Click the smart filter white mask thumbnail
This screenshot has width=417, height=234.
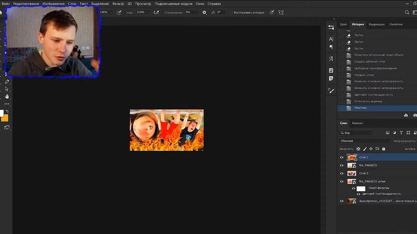pyautogui.click(x=361, y=188)
